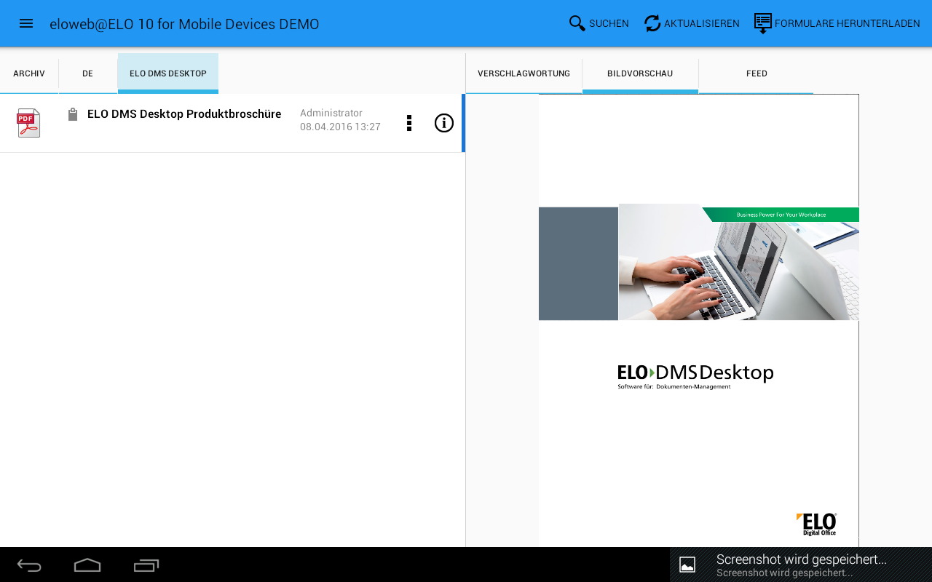Switch to the Bildvorschau tab
Image resolution: width=932 pixels, height=582 pixels.
(640, 73)
